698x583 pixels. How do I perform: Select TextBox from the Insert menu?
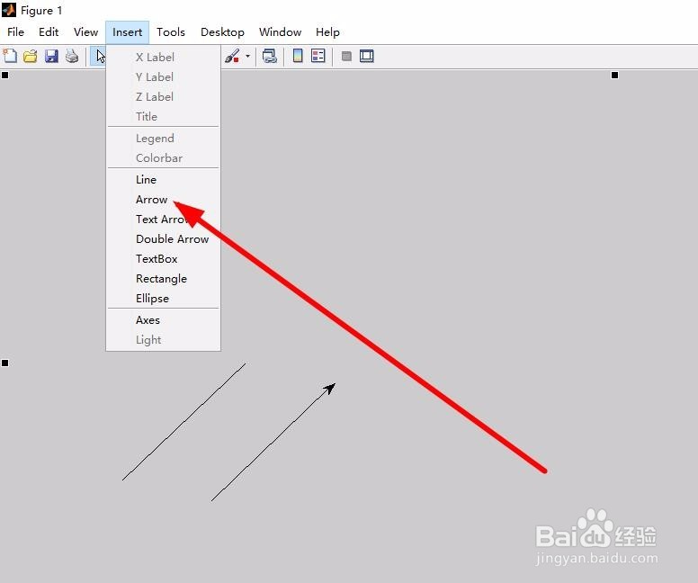pyautogui.click(x=164, y=259)
